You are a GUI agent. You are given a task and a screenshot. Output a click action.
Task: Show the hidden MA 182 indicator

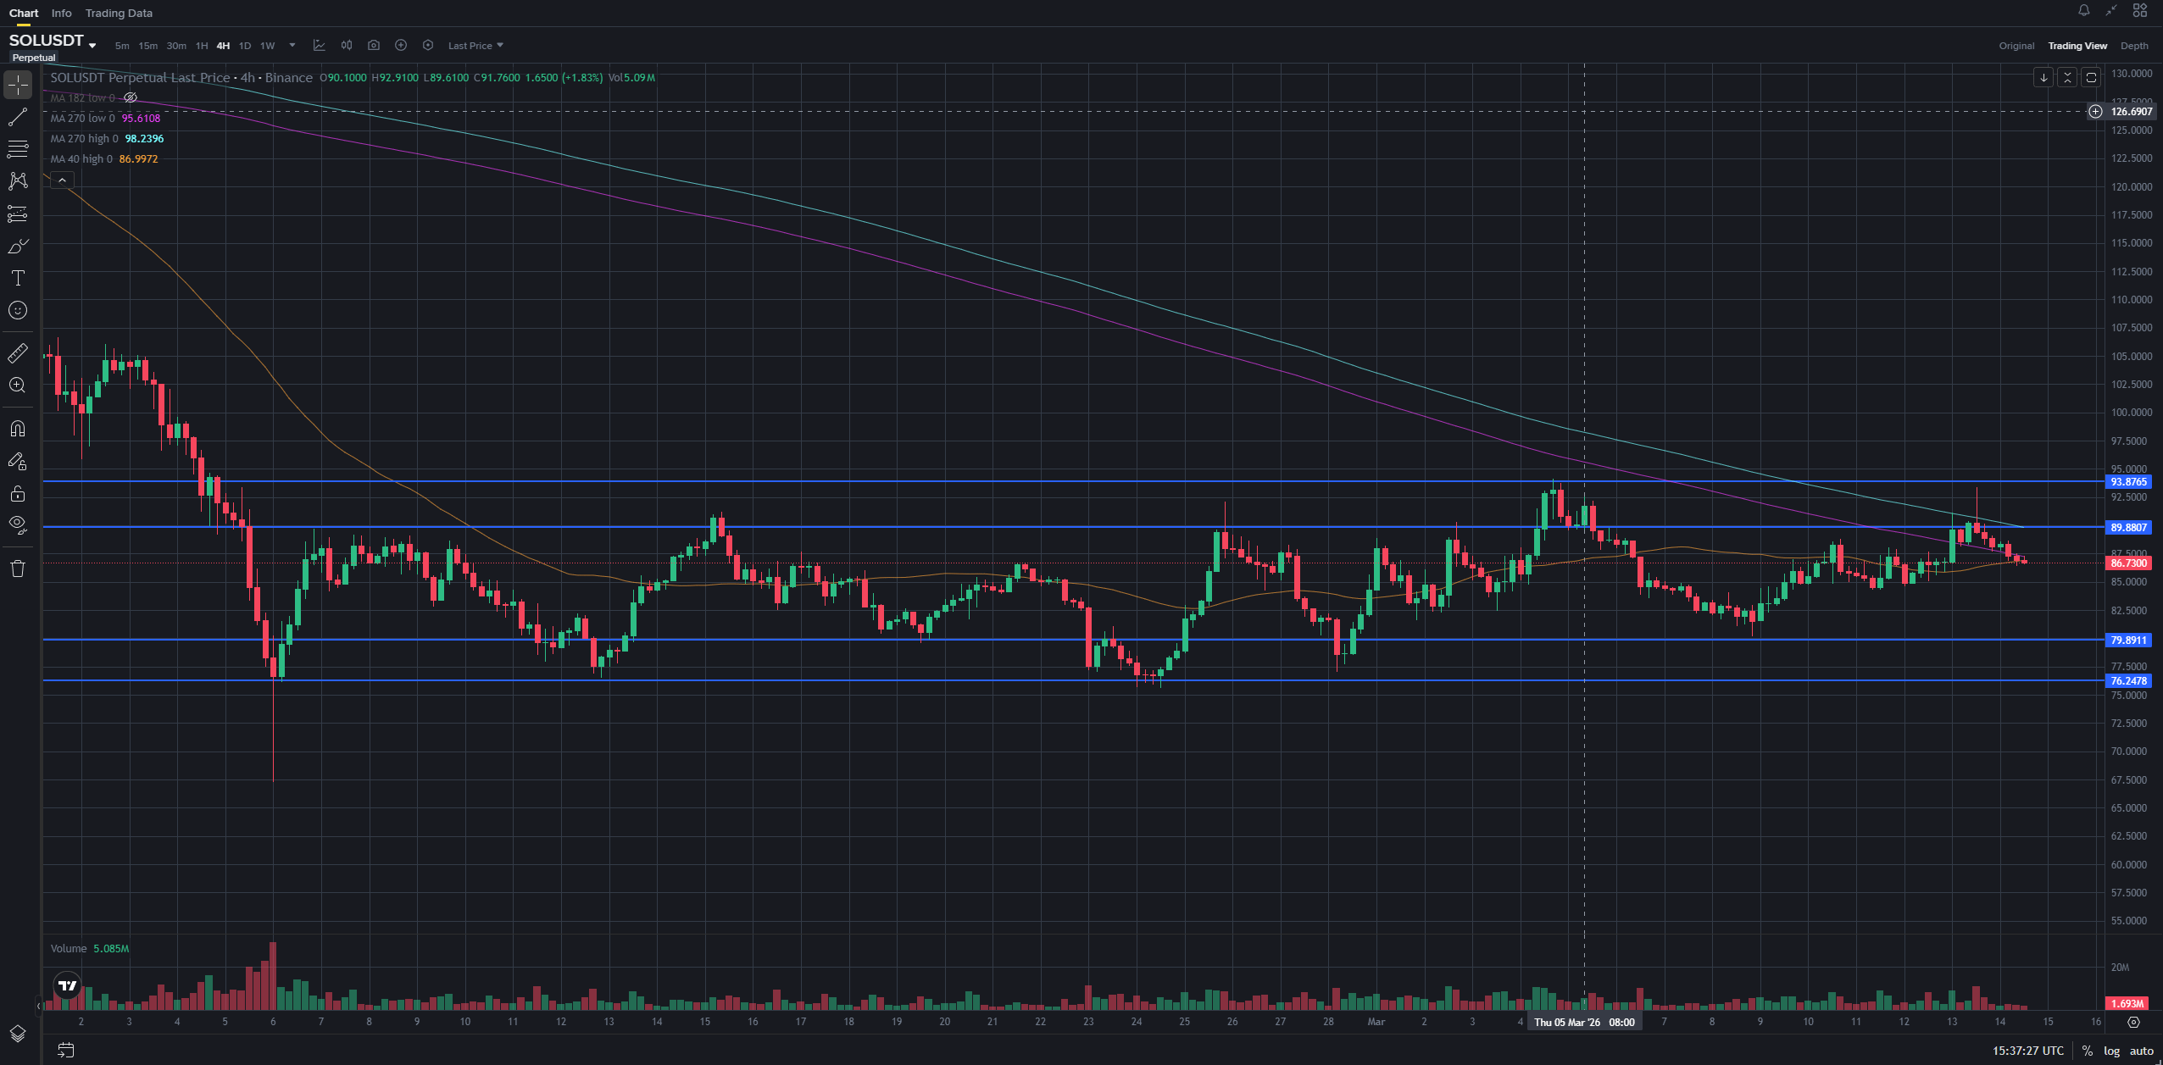point(131,98)
